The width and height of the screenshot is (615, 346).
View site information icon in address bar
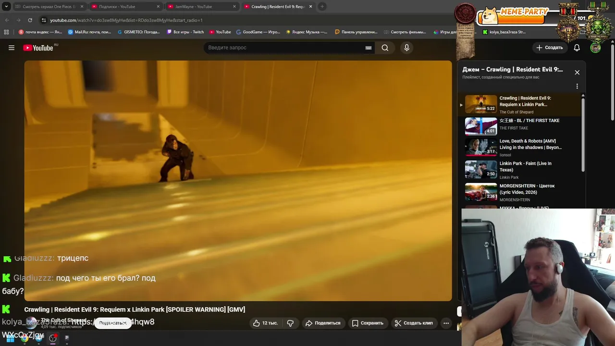tap(44, 20)
